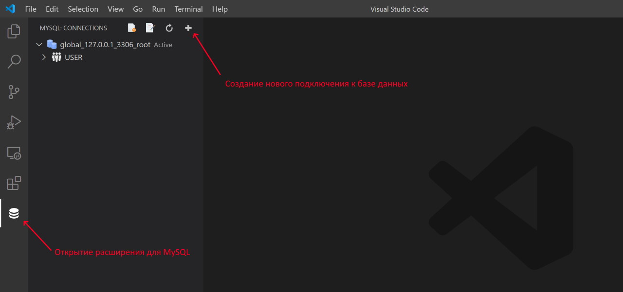This screenshot has width=623, height=292.
Task: Click the new query file icon with orange dot
Action: (131, 28)
